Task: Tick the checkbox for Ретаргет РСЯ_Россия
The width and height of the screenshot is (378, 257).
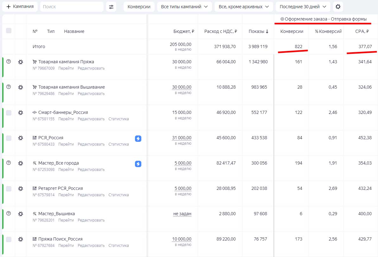Action: tap(9, 189)
